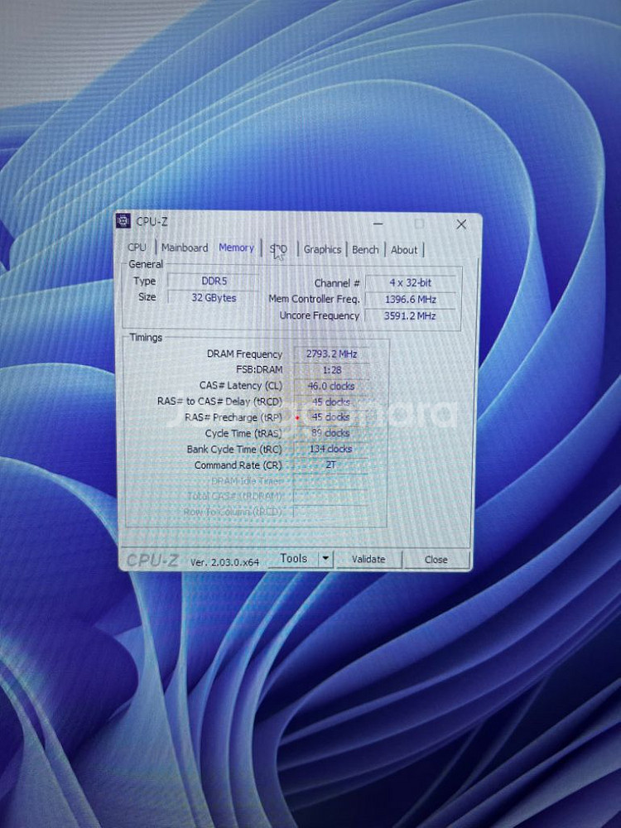Click the CAS# Latency (CL) label
Viewport: 621px width, 828px height.
click(x=241, y=386)
